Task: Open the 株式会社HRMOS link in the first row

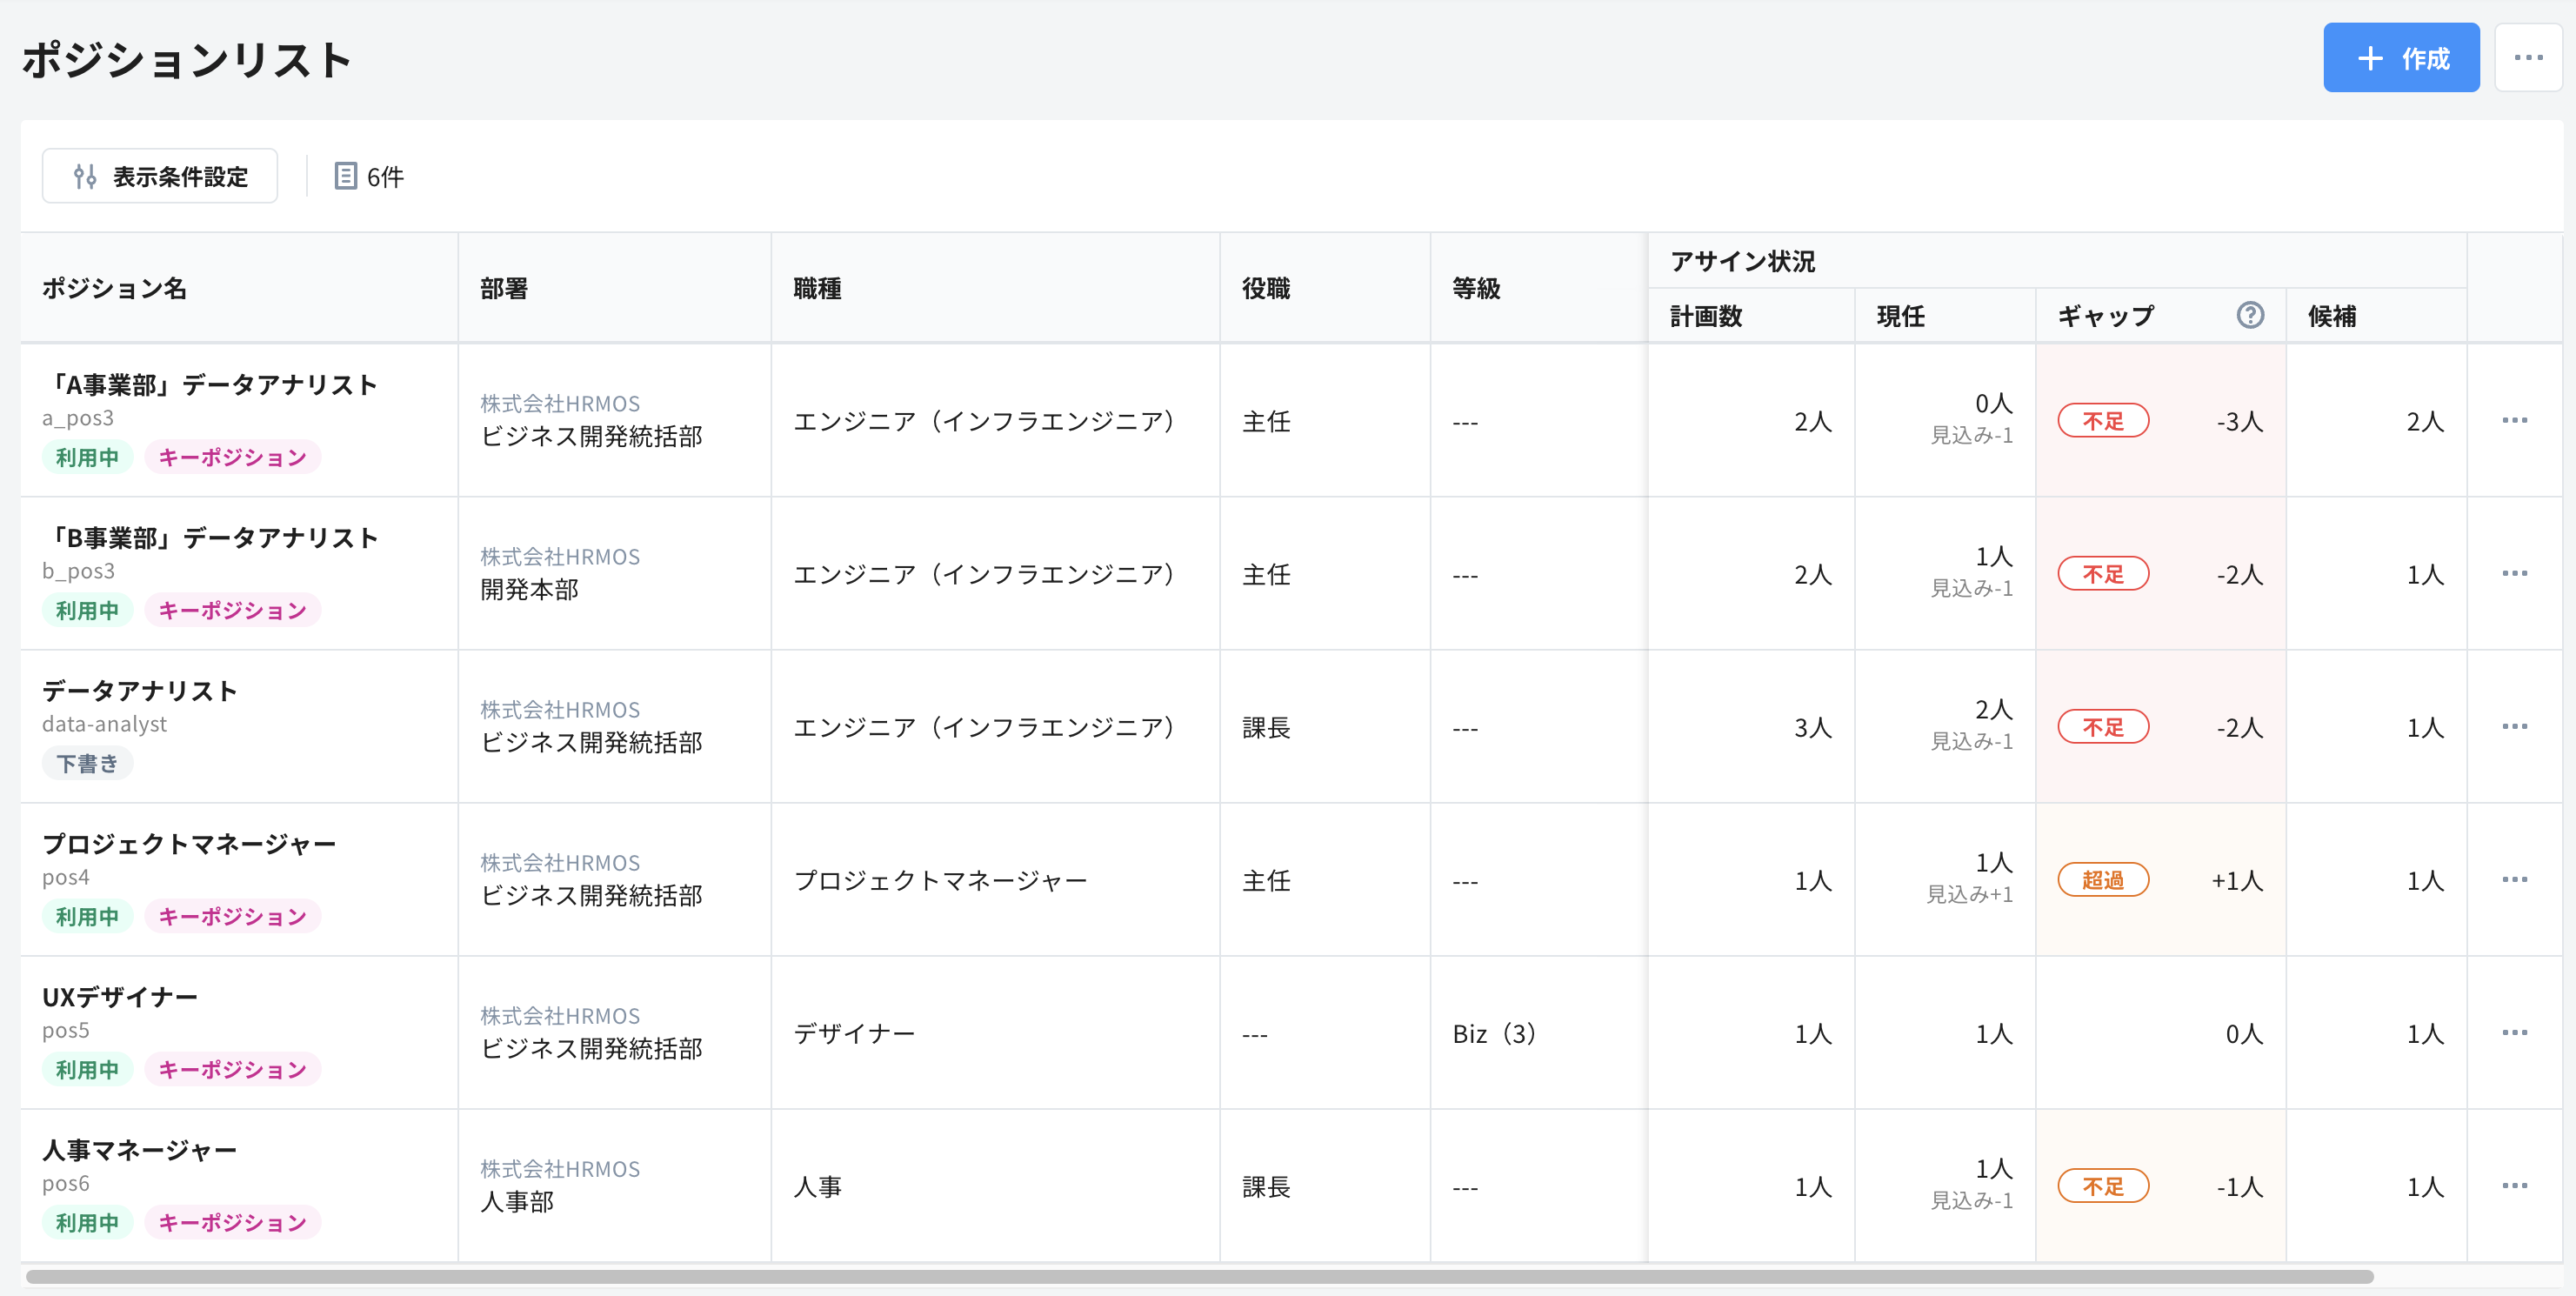Action: tap(560, 403)
